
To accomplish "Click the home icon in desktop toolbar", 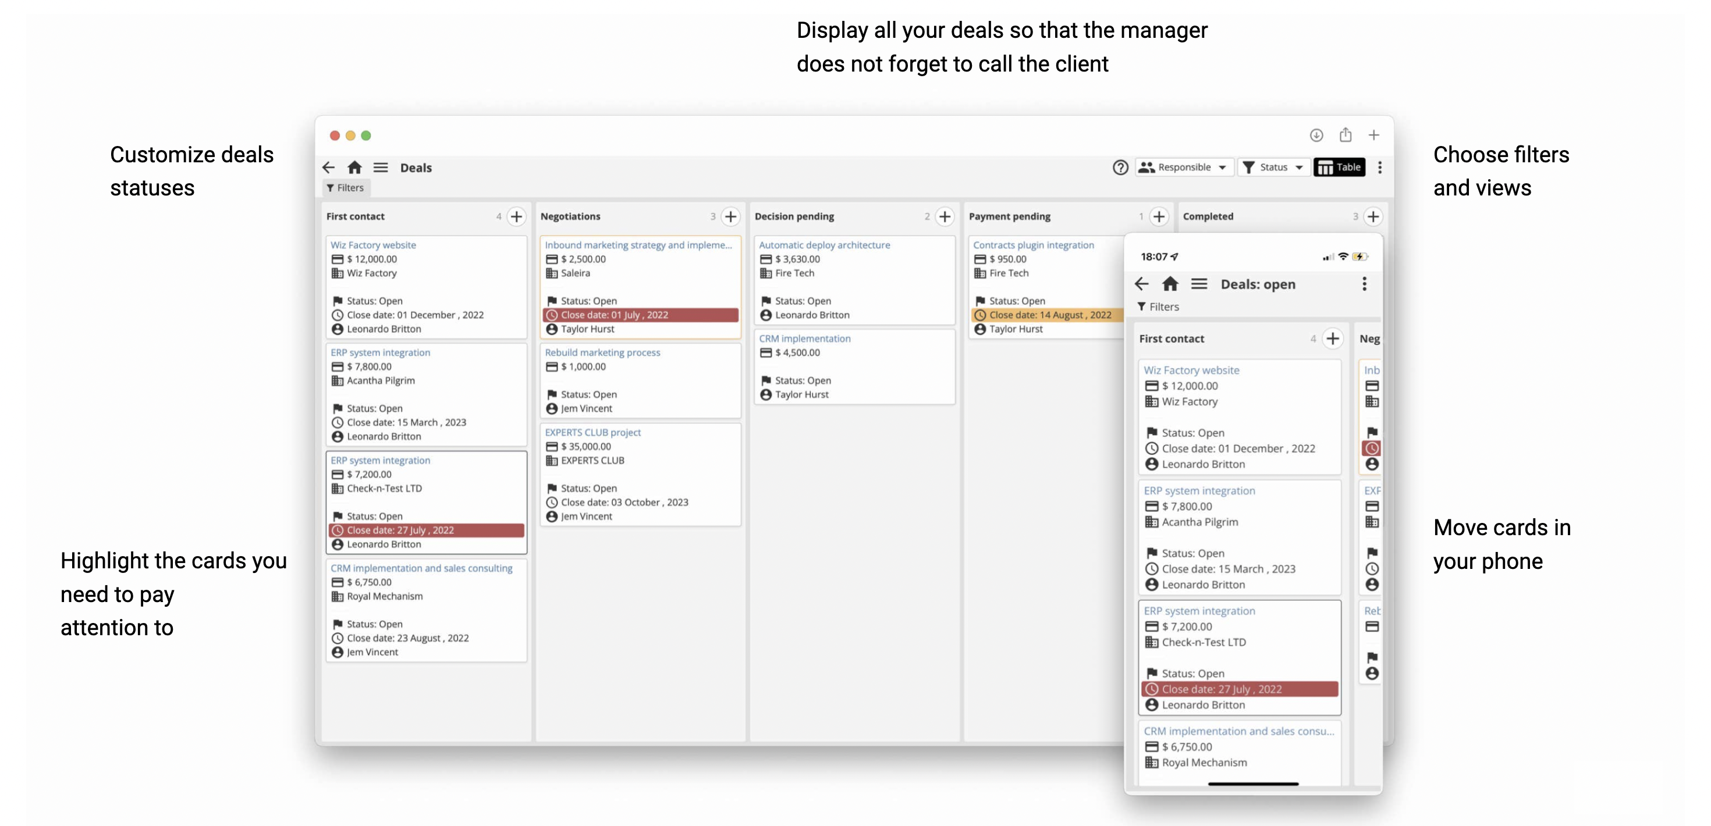I will [x=354, y=168].
